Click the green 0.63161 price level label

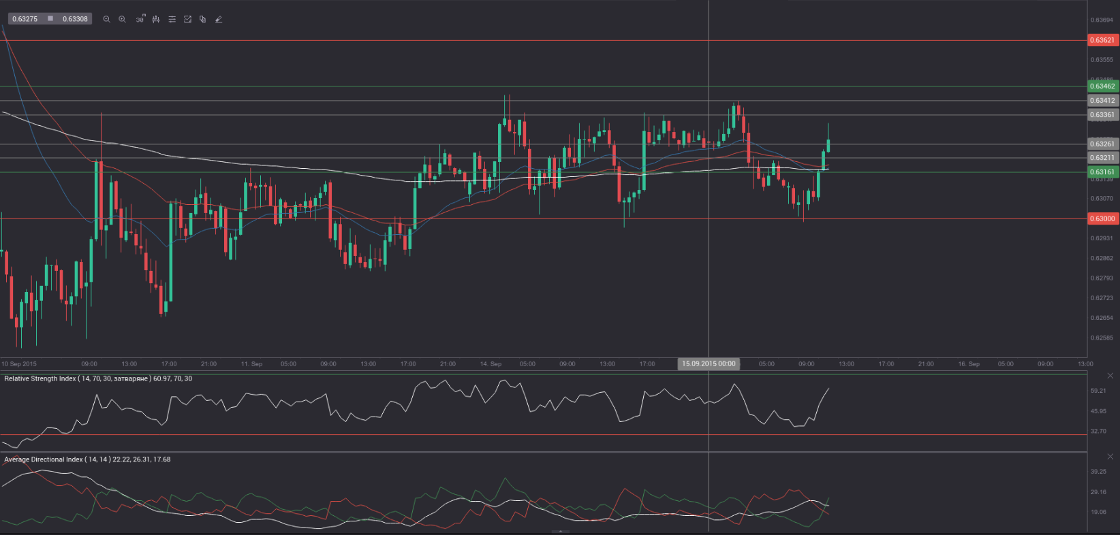(1102, 172)
